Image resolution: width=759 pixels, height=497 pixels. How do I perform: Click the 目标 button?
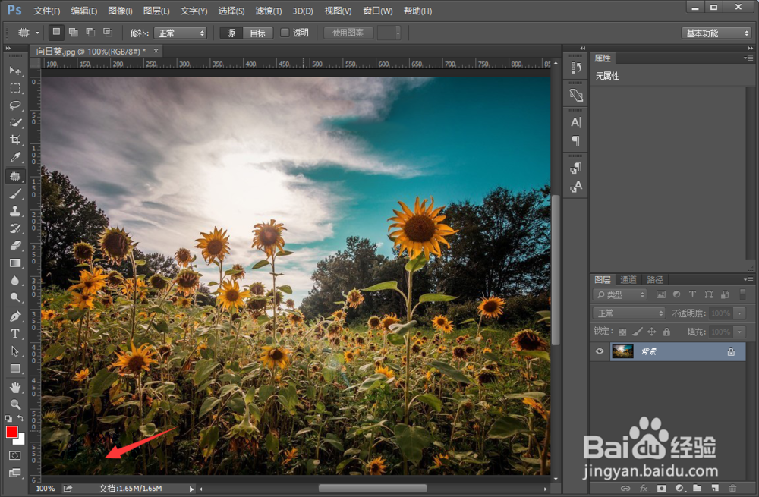click(257, 33)
